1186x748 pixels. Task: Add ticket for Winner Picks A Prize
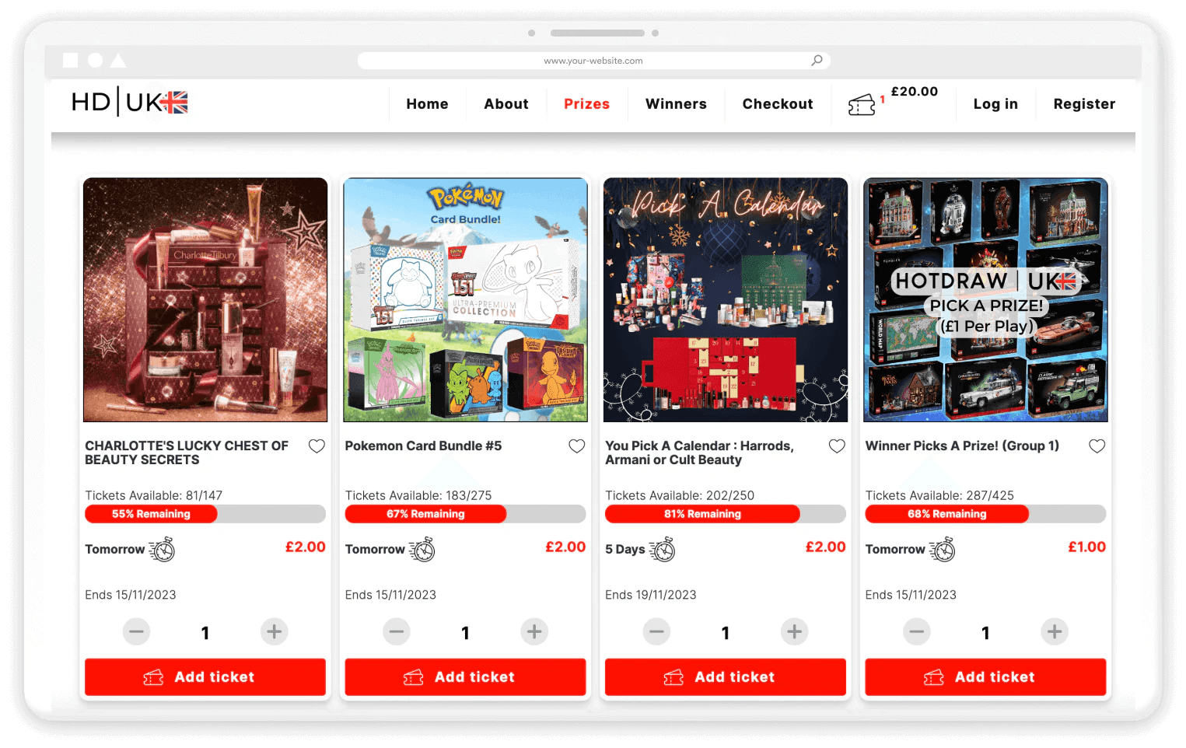tap(985, 677)
